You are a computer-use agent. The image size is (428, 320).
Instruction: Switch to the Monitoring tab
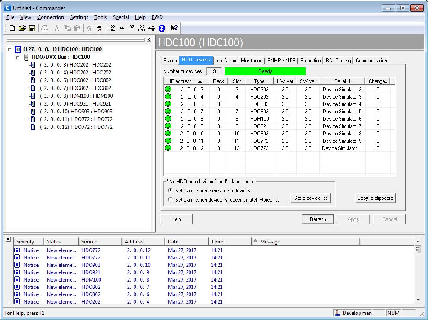point(251,61)
